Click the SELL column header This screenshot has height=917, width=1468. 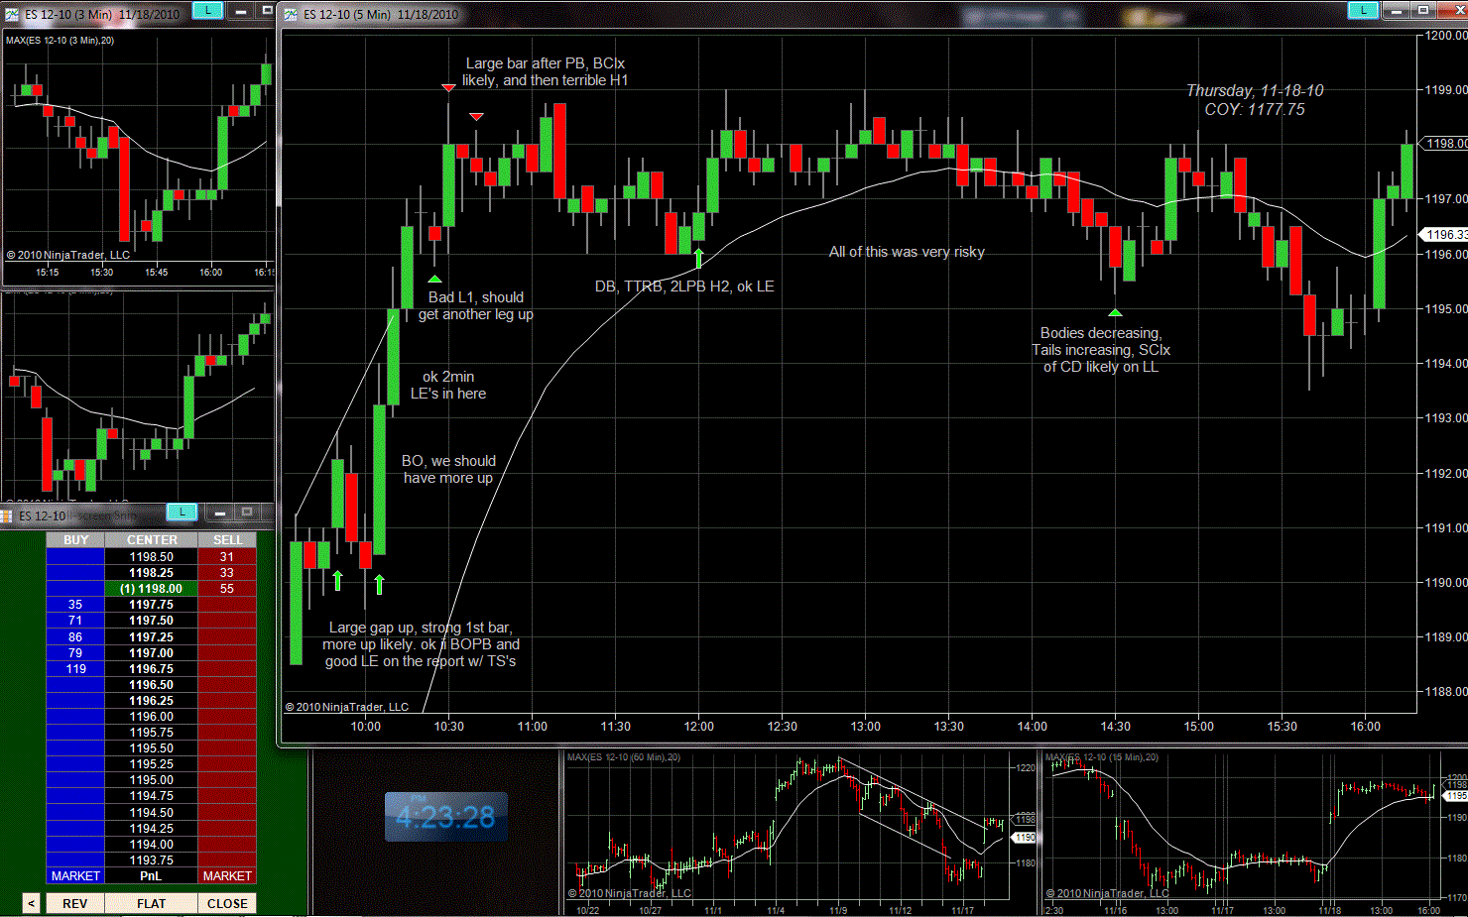(227, 539)
